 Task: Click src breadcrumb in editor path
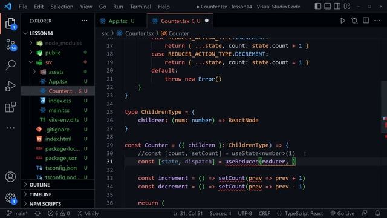tap(105, 33)
